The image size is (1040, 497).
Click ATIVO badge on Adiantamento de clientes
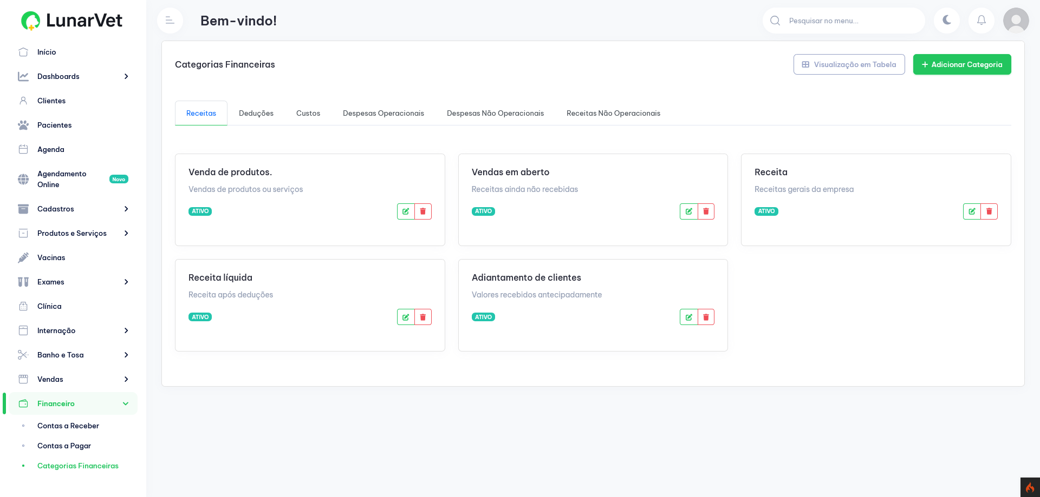[483, 317]
